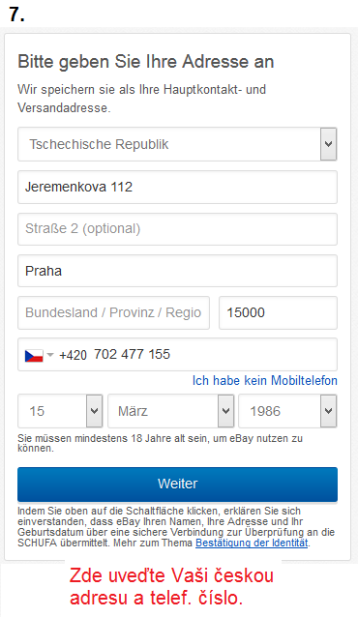Click the arrow button of the year selector

click(328, 411)
